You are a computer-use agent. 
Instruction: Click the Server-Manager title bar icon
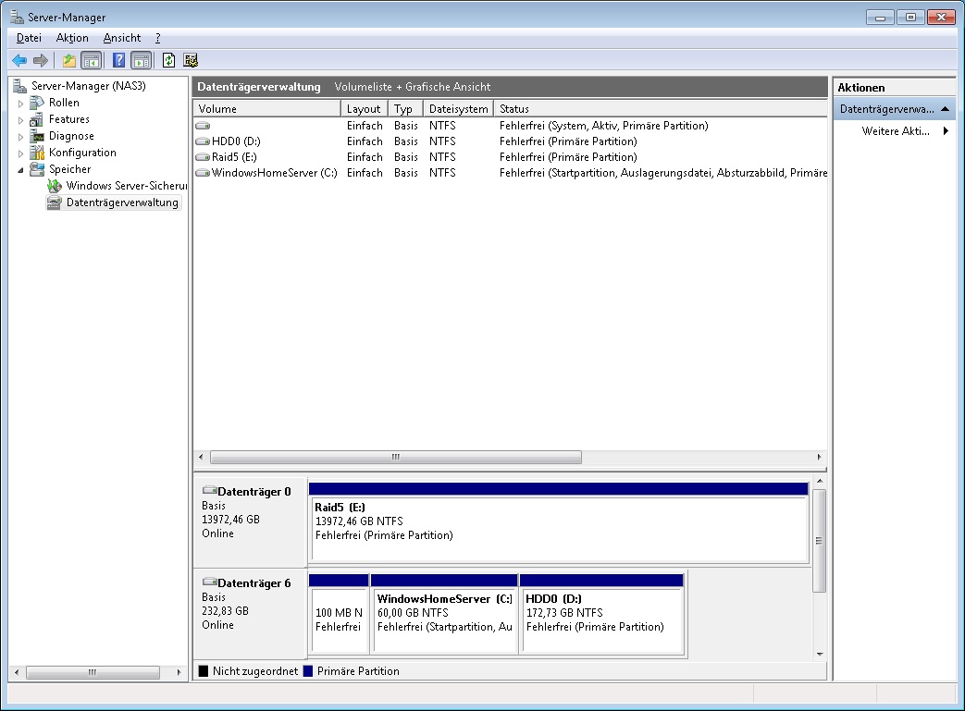pos(17,17)
